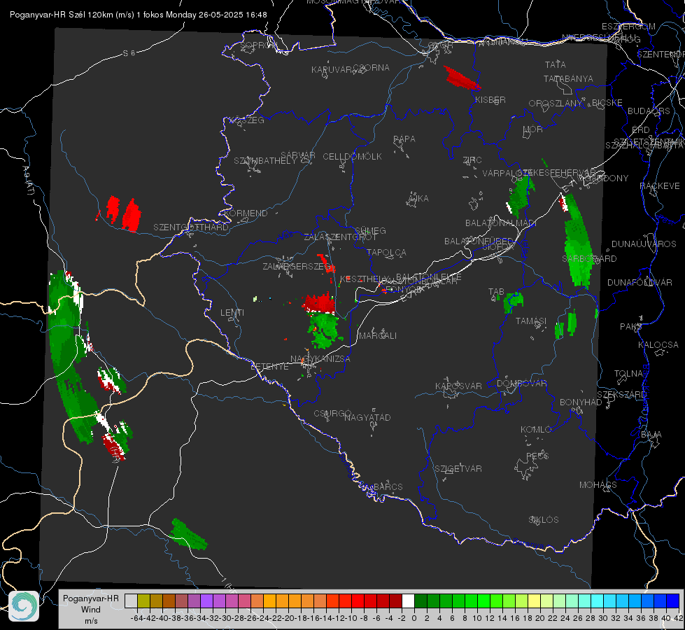Click the BONYHAD town label
Image resolution: width=685 pixels, height=630 pixels.
coord(581,402)
